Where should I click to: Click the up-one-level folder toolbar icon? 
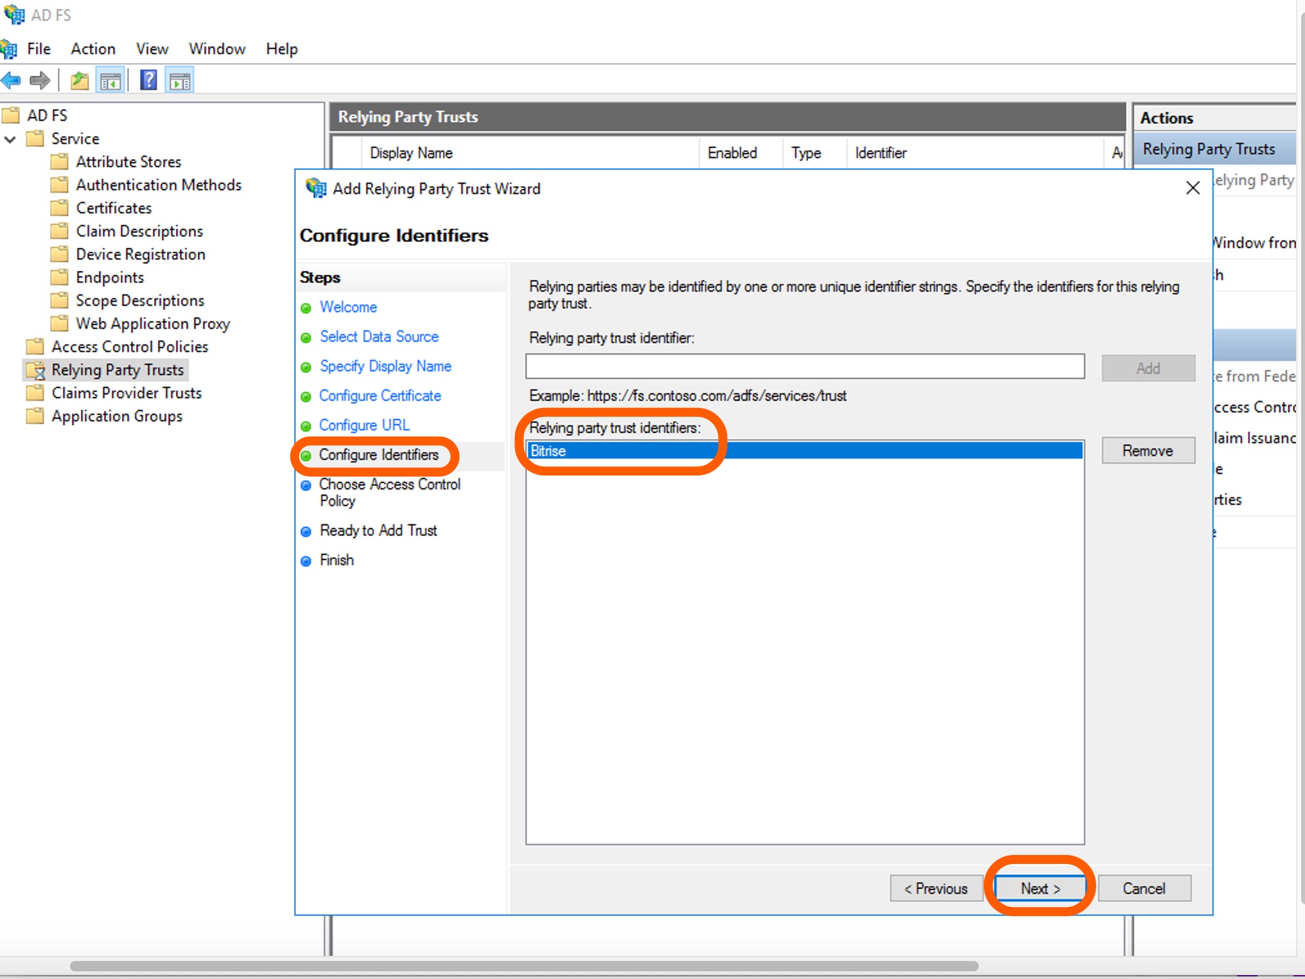(80, 81)
